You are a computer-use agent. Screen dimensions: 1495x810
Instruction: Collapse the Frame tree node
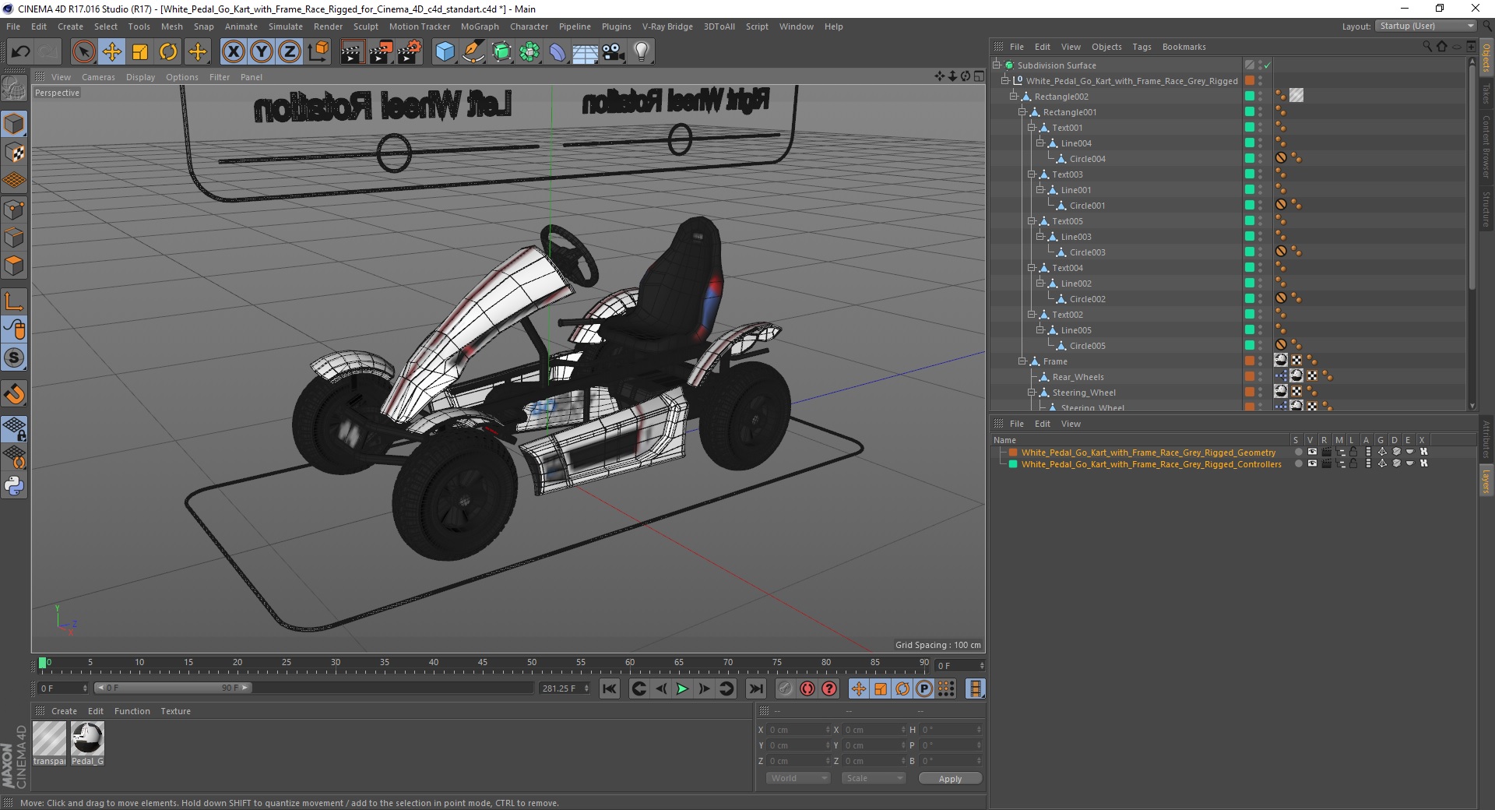(1022, 361)
